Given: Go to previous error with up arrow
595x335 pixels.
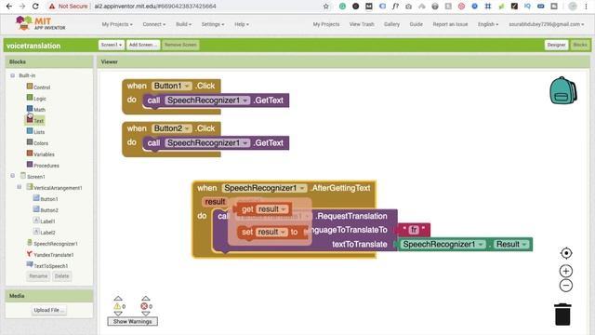Looking at the screenshot, I should point(146,299).
